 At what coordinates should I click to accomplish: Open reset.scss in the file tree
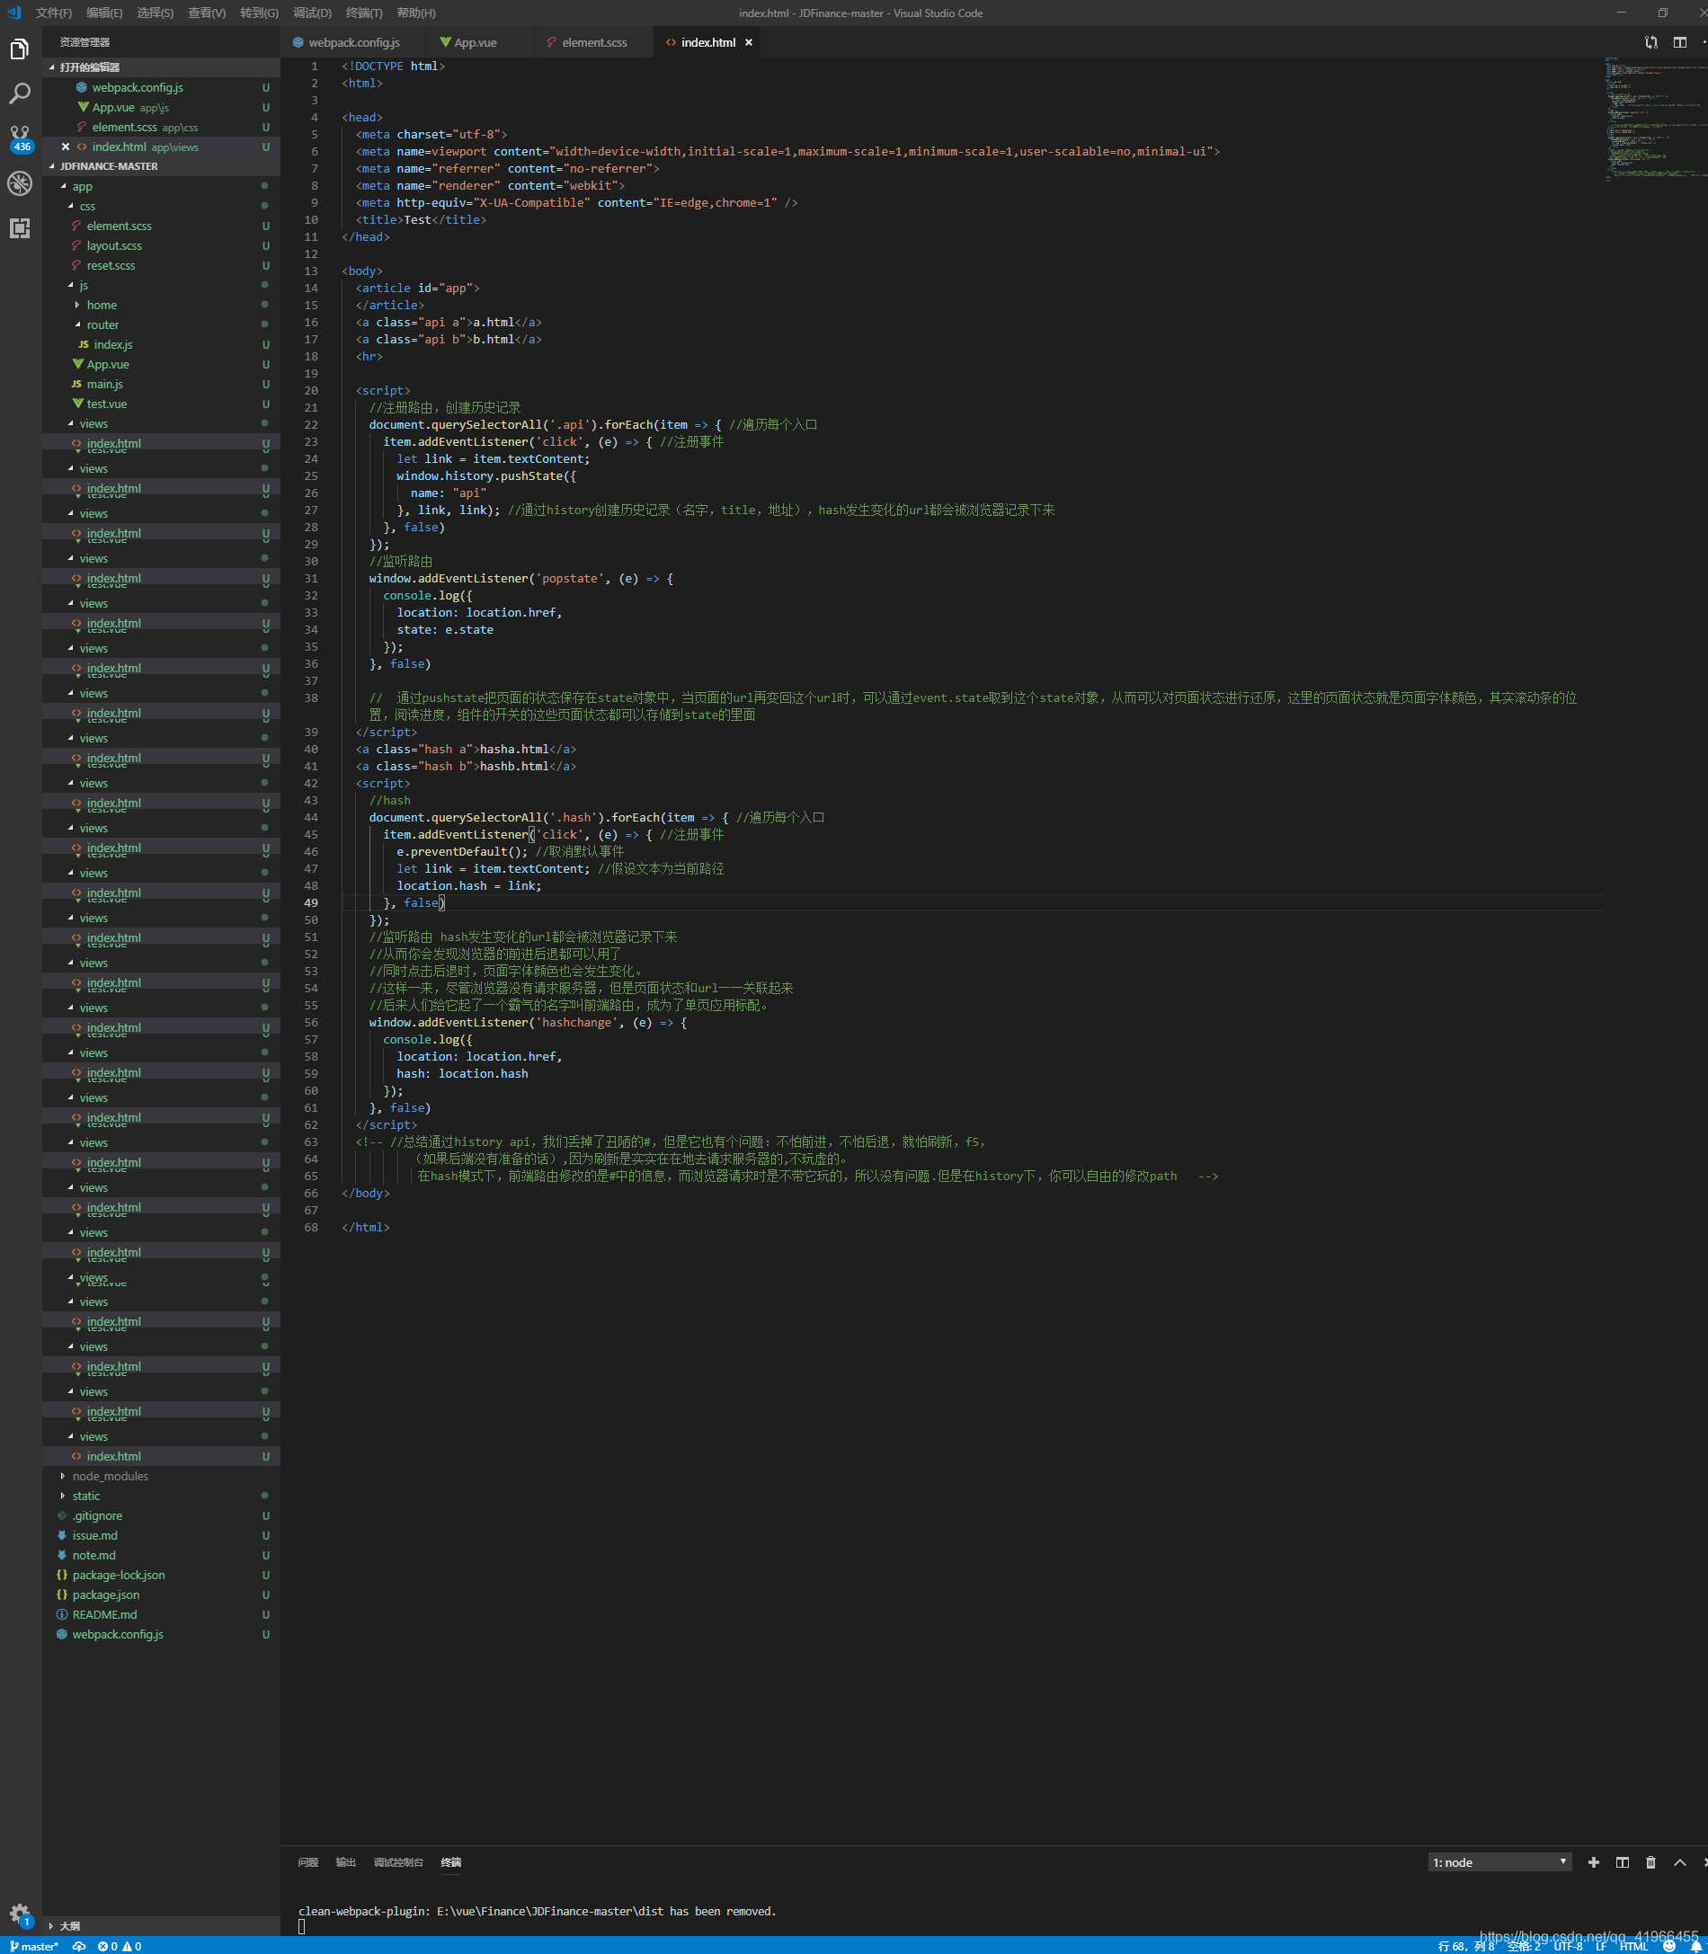coord(161,266)
